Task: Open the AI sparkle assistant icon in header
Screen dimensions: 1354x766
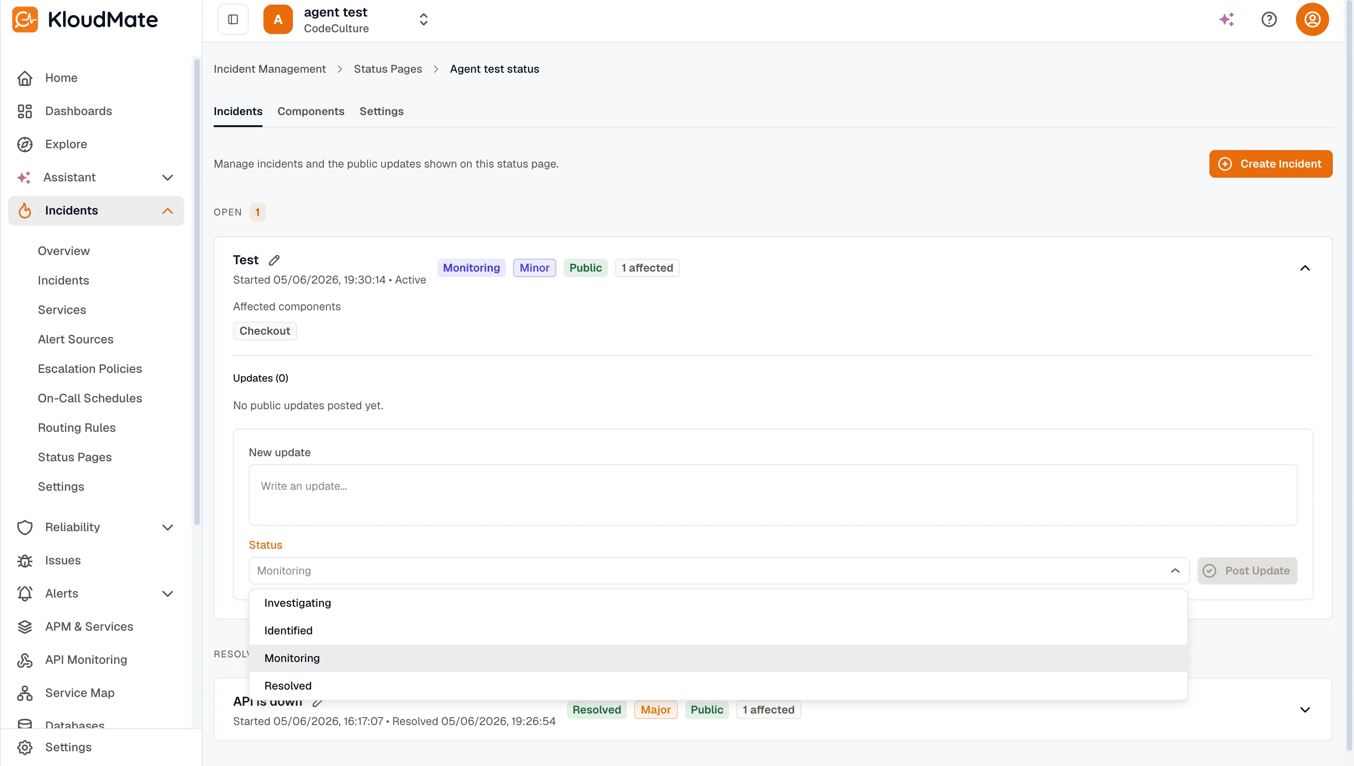Action: click(x=1226, y=19)
